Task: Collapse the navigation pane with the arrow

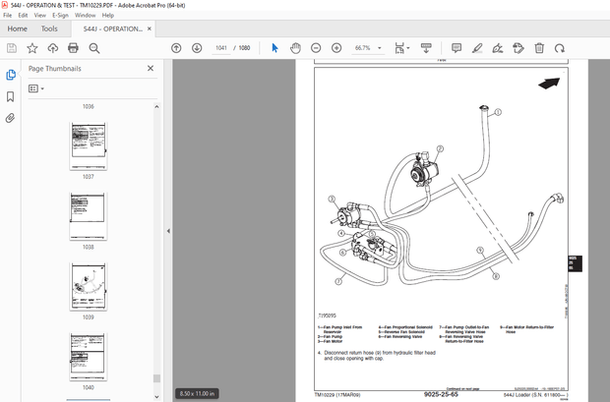Action: 168,231
